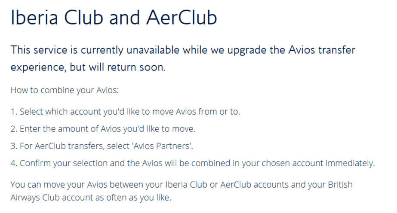
Task: Click the word "unavailable" in the notice
Action: tap(153, 50)
